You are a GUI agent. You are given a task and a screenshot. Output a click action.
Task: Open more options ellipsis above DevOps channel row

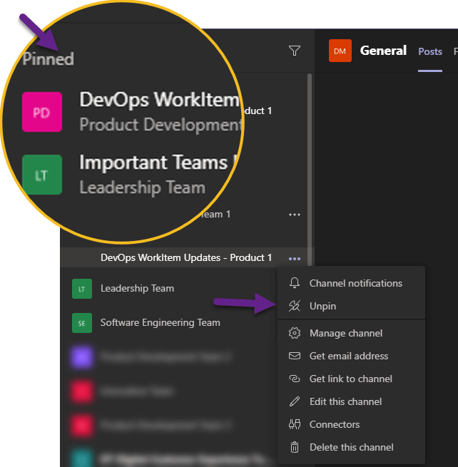click(x=294, y=214)
